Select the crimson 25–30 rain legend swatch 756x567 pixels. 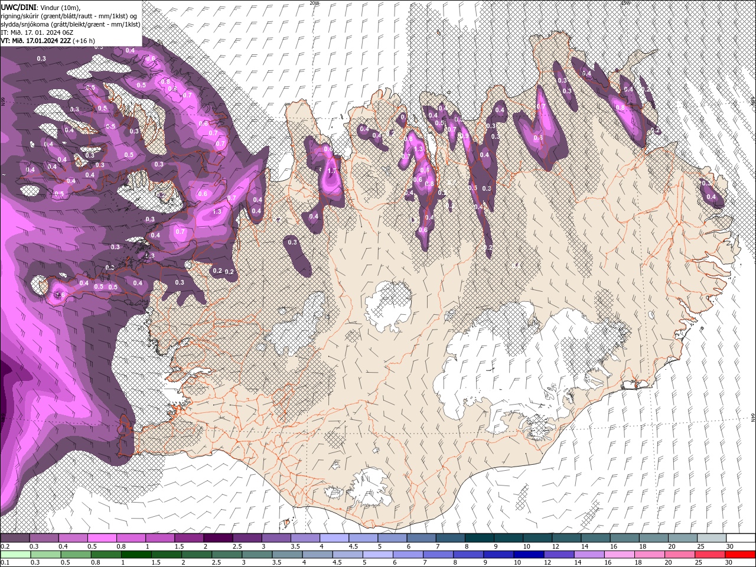(x=710, y=555)
